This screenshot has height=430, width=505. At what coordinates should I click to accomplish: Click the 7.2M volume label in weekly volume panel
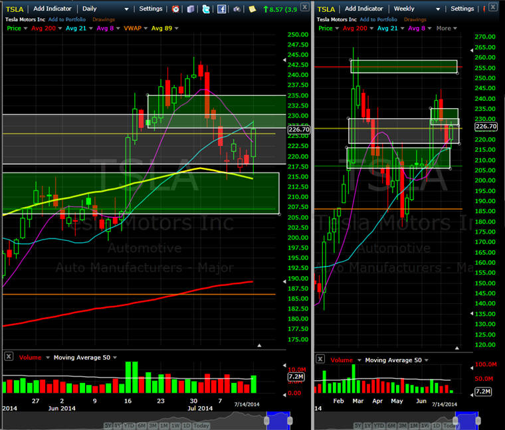click(x=483, y=392)
